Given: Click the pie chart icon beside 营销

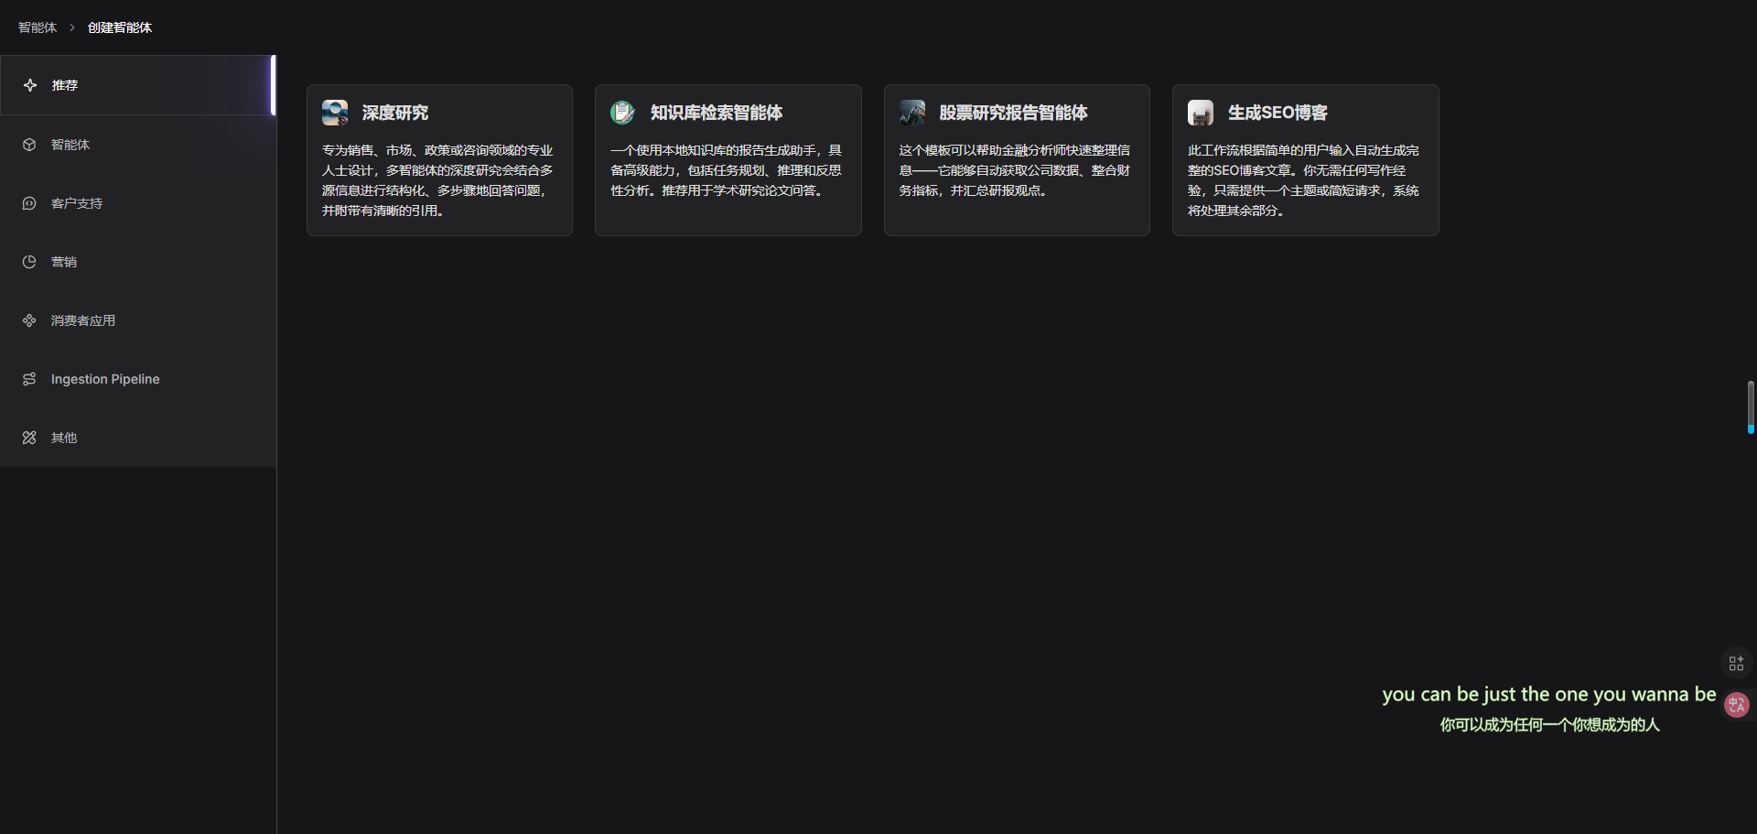Looking at the screenshot, I should click(29, 262).
